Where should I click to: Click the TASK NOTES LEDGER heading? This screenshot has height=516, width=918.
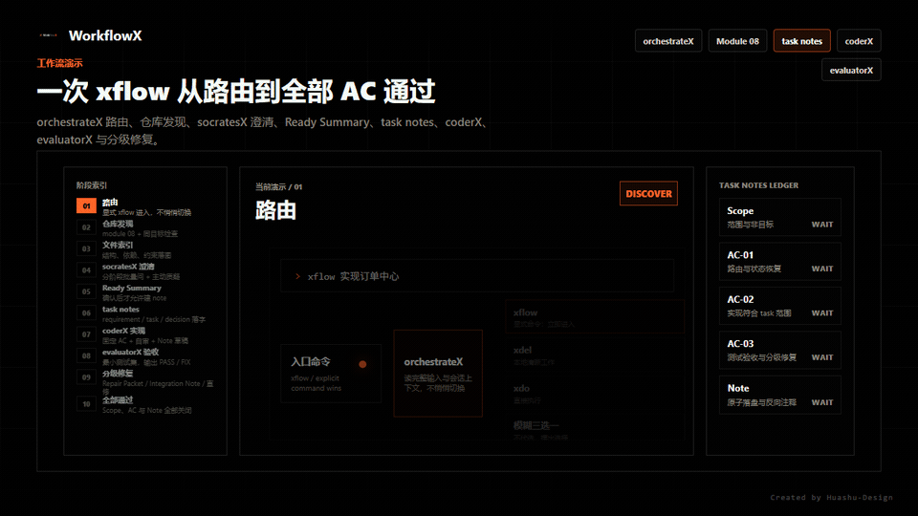758,185
